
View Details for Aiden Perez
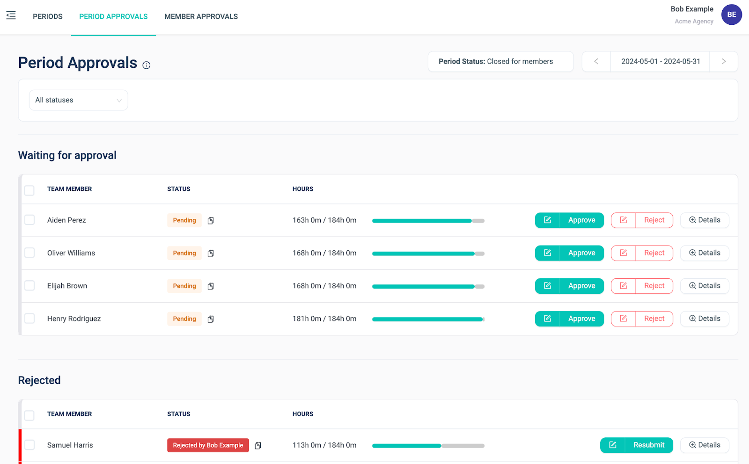point(705,220)
